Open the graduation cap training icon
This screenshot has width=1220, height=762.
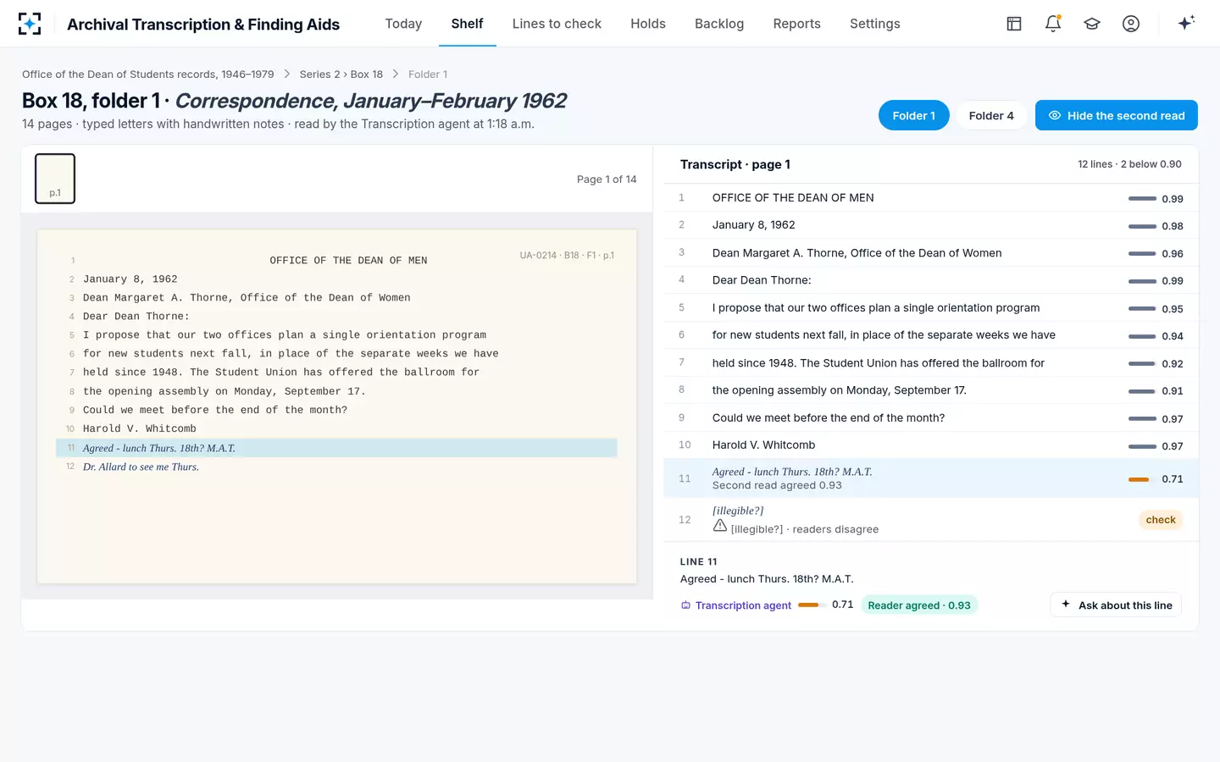pyautogui.click(x=1092, y=24)
